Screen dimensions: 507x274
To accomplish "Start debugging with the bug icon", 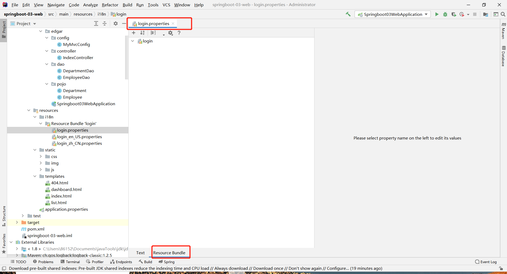I will [445, 14].
